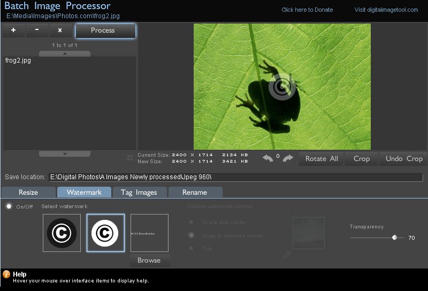Choose Scale and center option

(x=192, y=222)
